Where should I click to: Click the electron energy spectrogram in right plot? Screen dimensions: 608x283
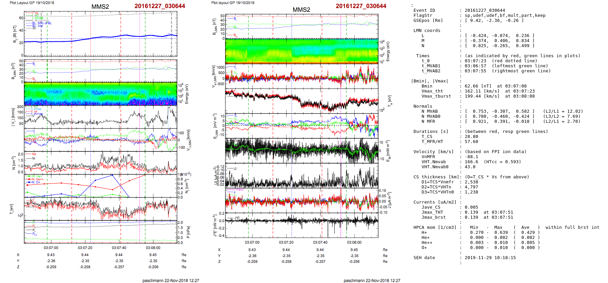(302, 51)
